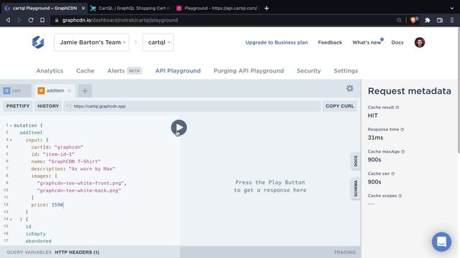460x258 pixels.
Task: Bookmark this page
Action: click(x=42, y=20)
